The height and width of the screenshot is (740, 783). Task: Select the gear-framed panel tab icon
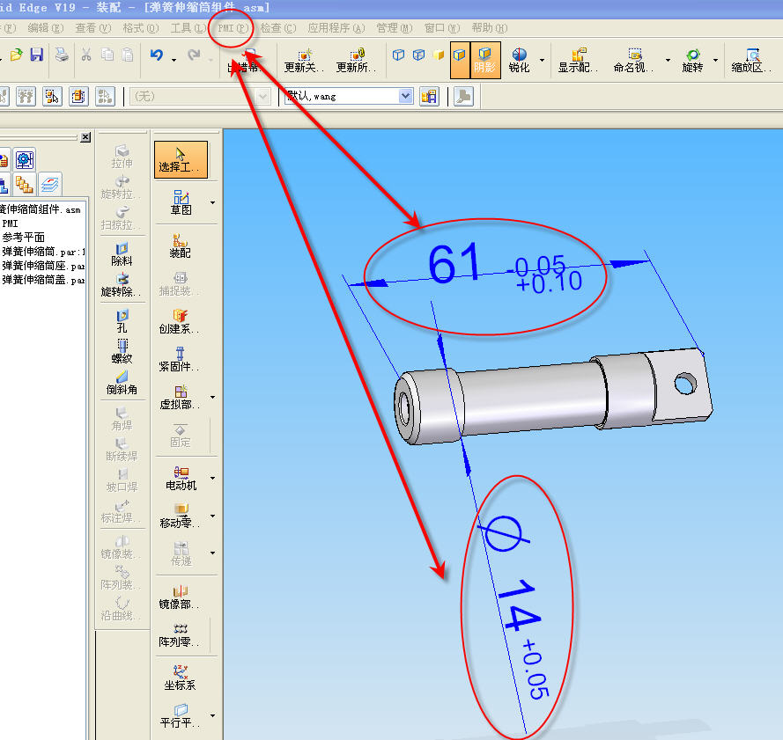(x=24, y=160)
